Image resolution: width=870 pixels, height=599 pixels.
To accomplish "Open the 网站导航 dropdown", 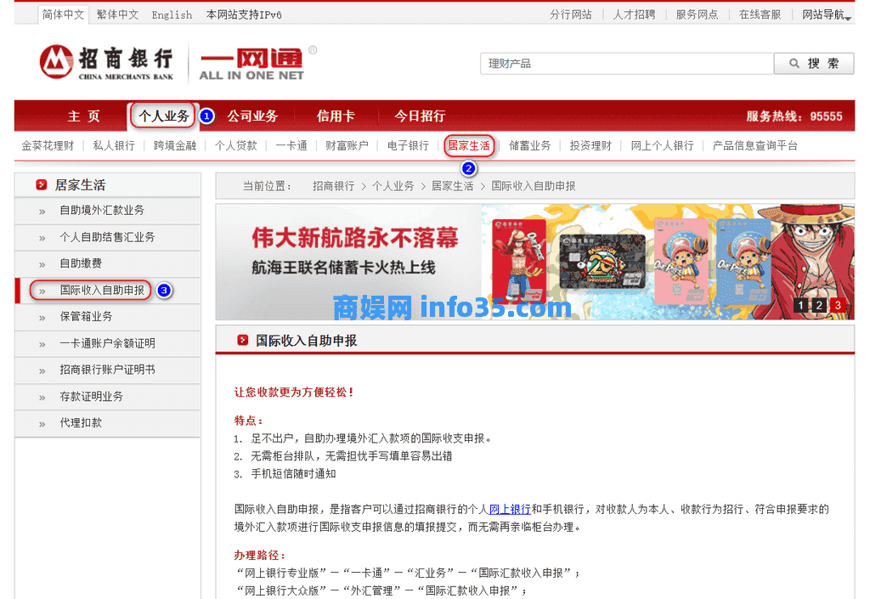I will tap(826, 15).
